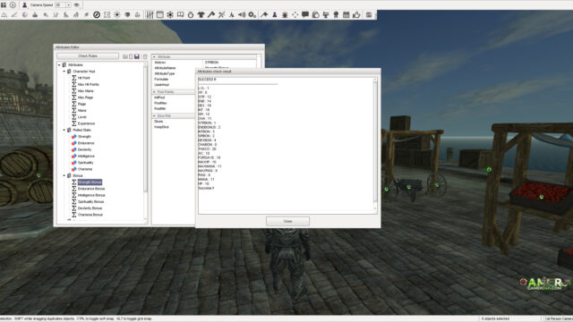Select the Rage attribute tree item
This screenshot has height=322, width=573.
pos(81,104)
